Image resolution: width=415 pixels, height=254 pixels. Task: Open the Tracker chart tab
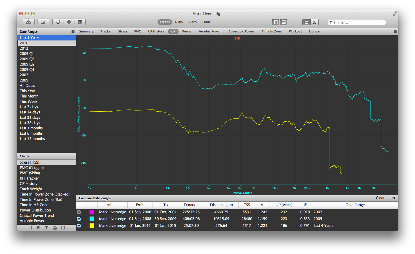[x=106, y=31]
